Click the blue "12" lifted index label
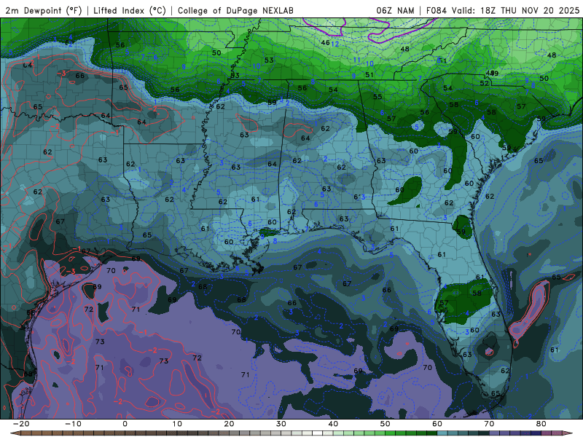This screenshot has height=437, width=583. [x=335, y=44]
